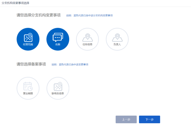Deselect the 名称 change item circle
This screenshot has width=191, height=128.
click(58, 39)
